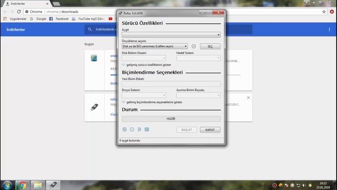Click the volume speaker tray icon

click(304, 185)
